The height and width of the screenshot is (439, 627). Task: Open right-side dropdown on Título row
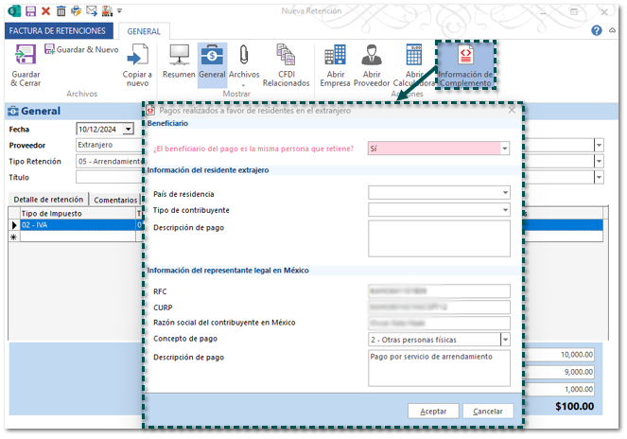[x=599, y=177]
